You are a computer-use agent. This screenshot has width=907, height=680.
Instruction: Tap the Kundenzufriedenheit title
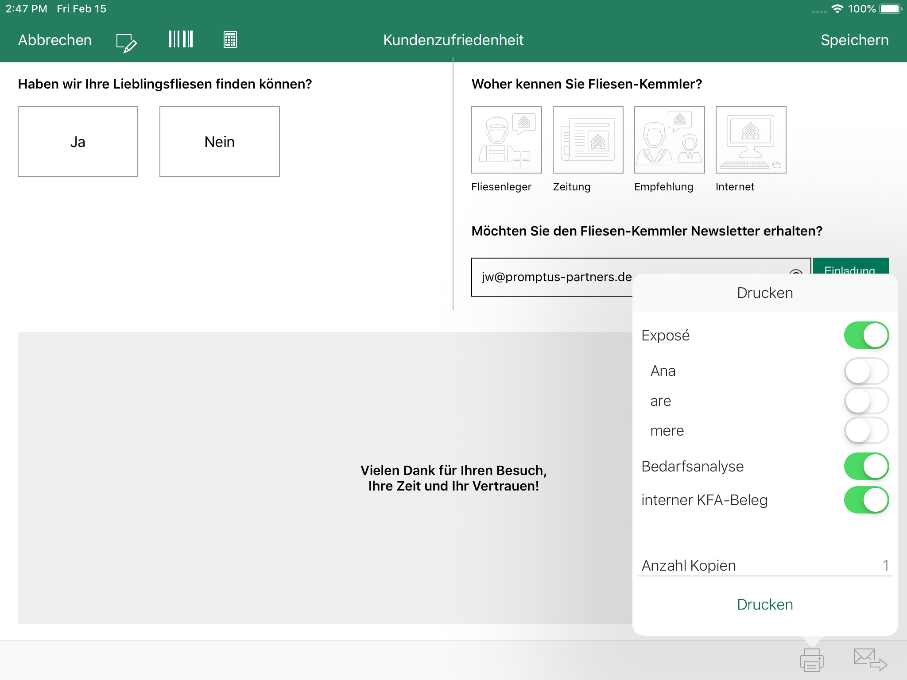pyautogui.click(x=453, y=40)
